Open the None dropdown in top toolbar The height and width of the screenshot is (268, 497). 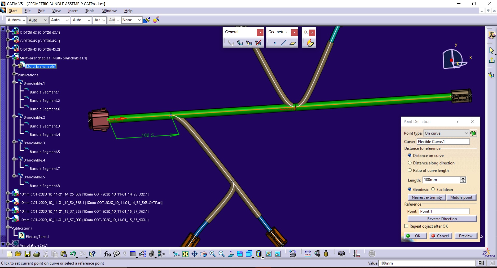tap(139, 20)
